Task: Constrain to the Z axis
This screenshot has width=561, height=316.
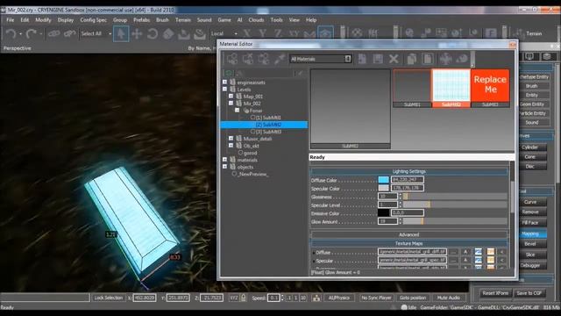Action: pos(278,33)
